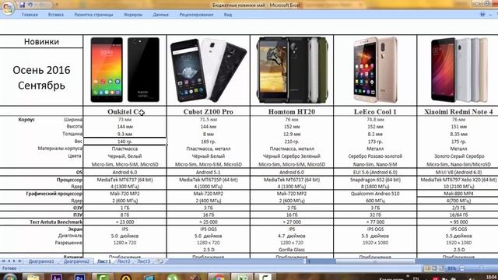Image resolution: width=498 pixels, height=280 pixels.
Task: Click the 85% zoom level indicator
Action: [x=451, y=268]
